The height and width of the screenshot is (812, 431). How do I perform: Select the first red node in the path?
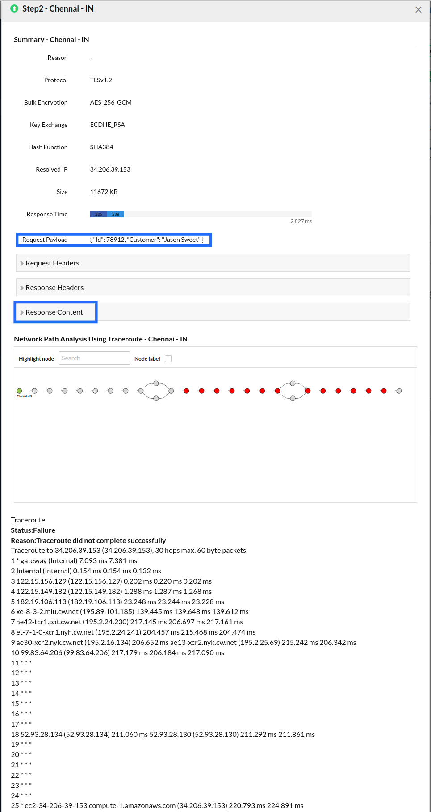click(186, 391)
